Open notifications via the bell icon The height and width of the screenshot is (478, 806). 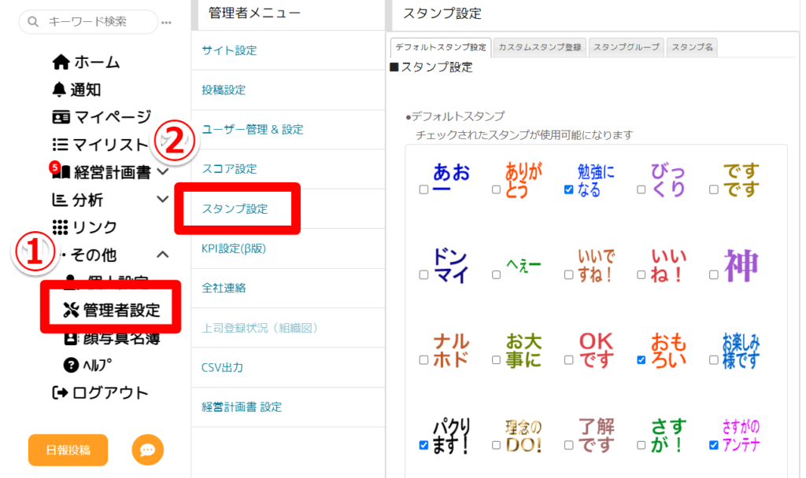(x=60, y=90)
